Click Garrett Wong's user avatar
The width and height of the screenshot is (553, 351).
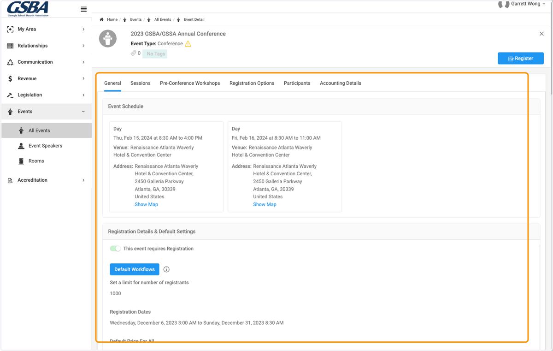click(x=503, y=4)
